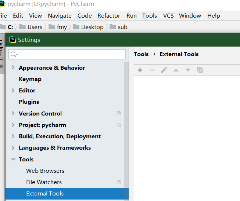Click the PyCharm logo in Settings title
Image resolution: width=240 pixels, height=201 pixels.
[x=12, y=40]
